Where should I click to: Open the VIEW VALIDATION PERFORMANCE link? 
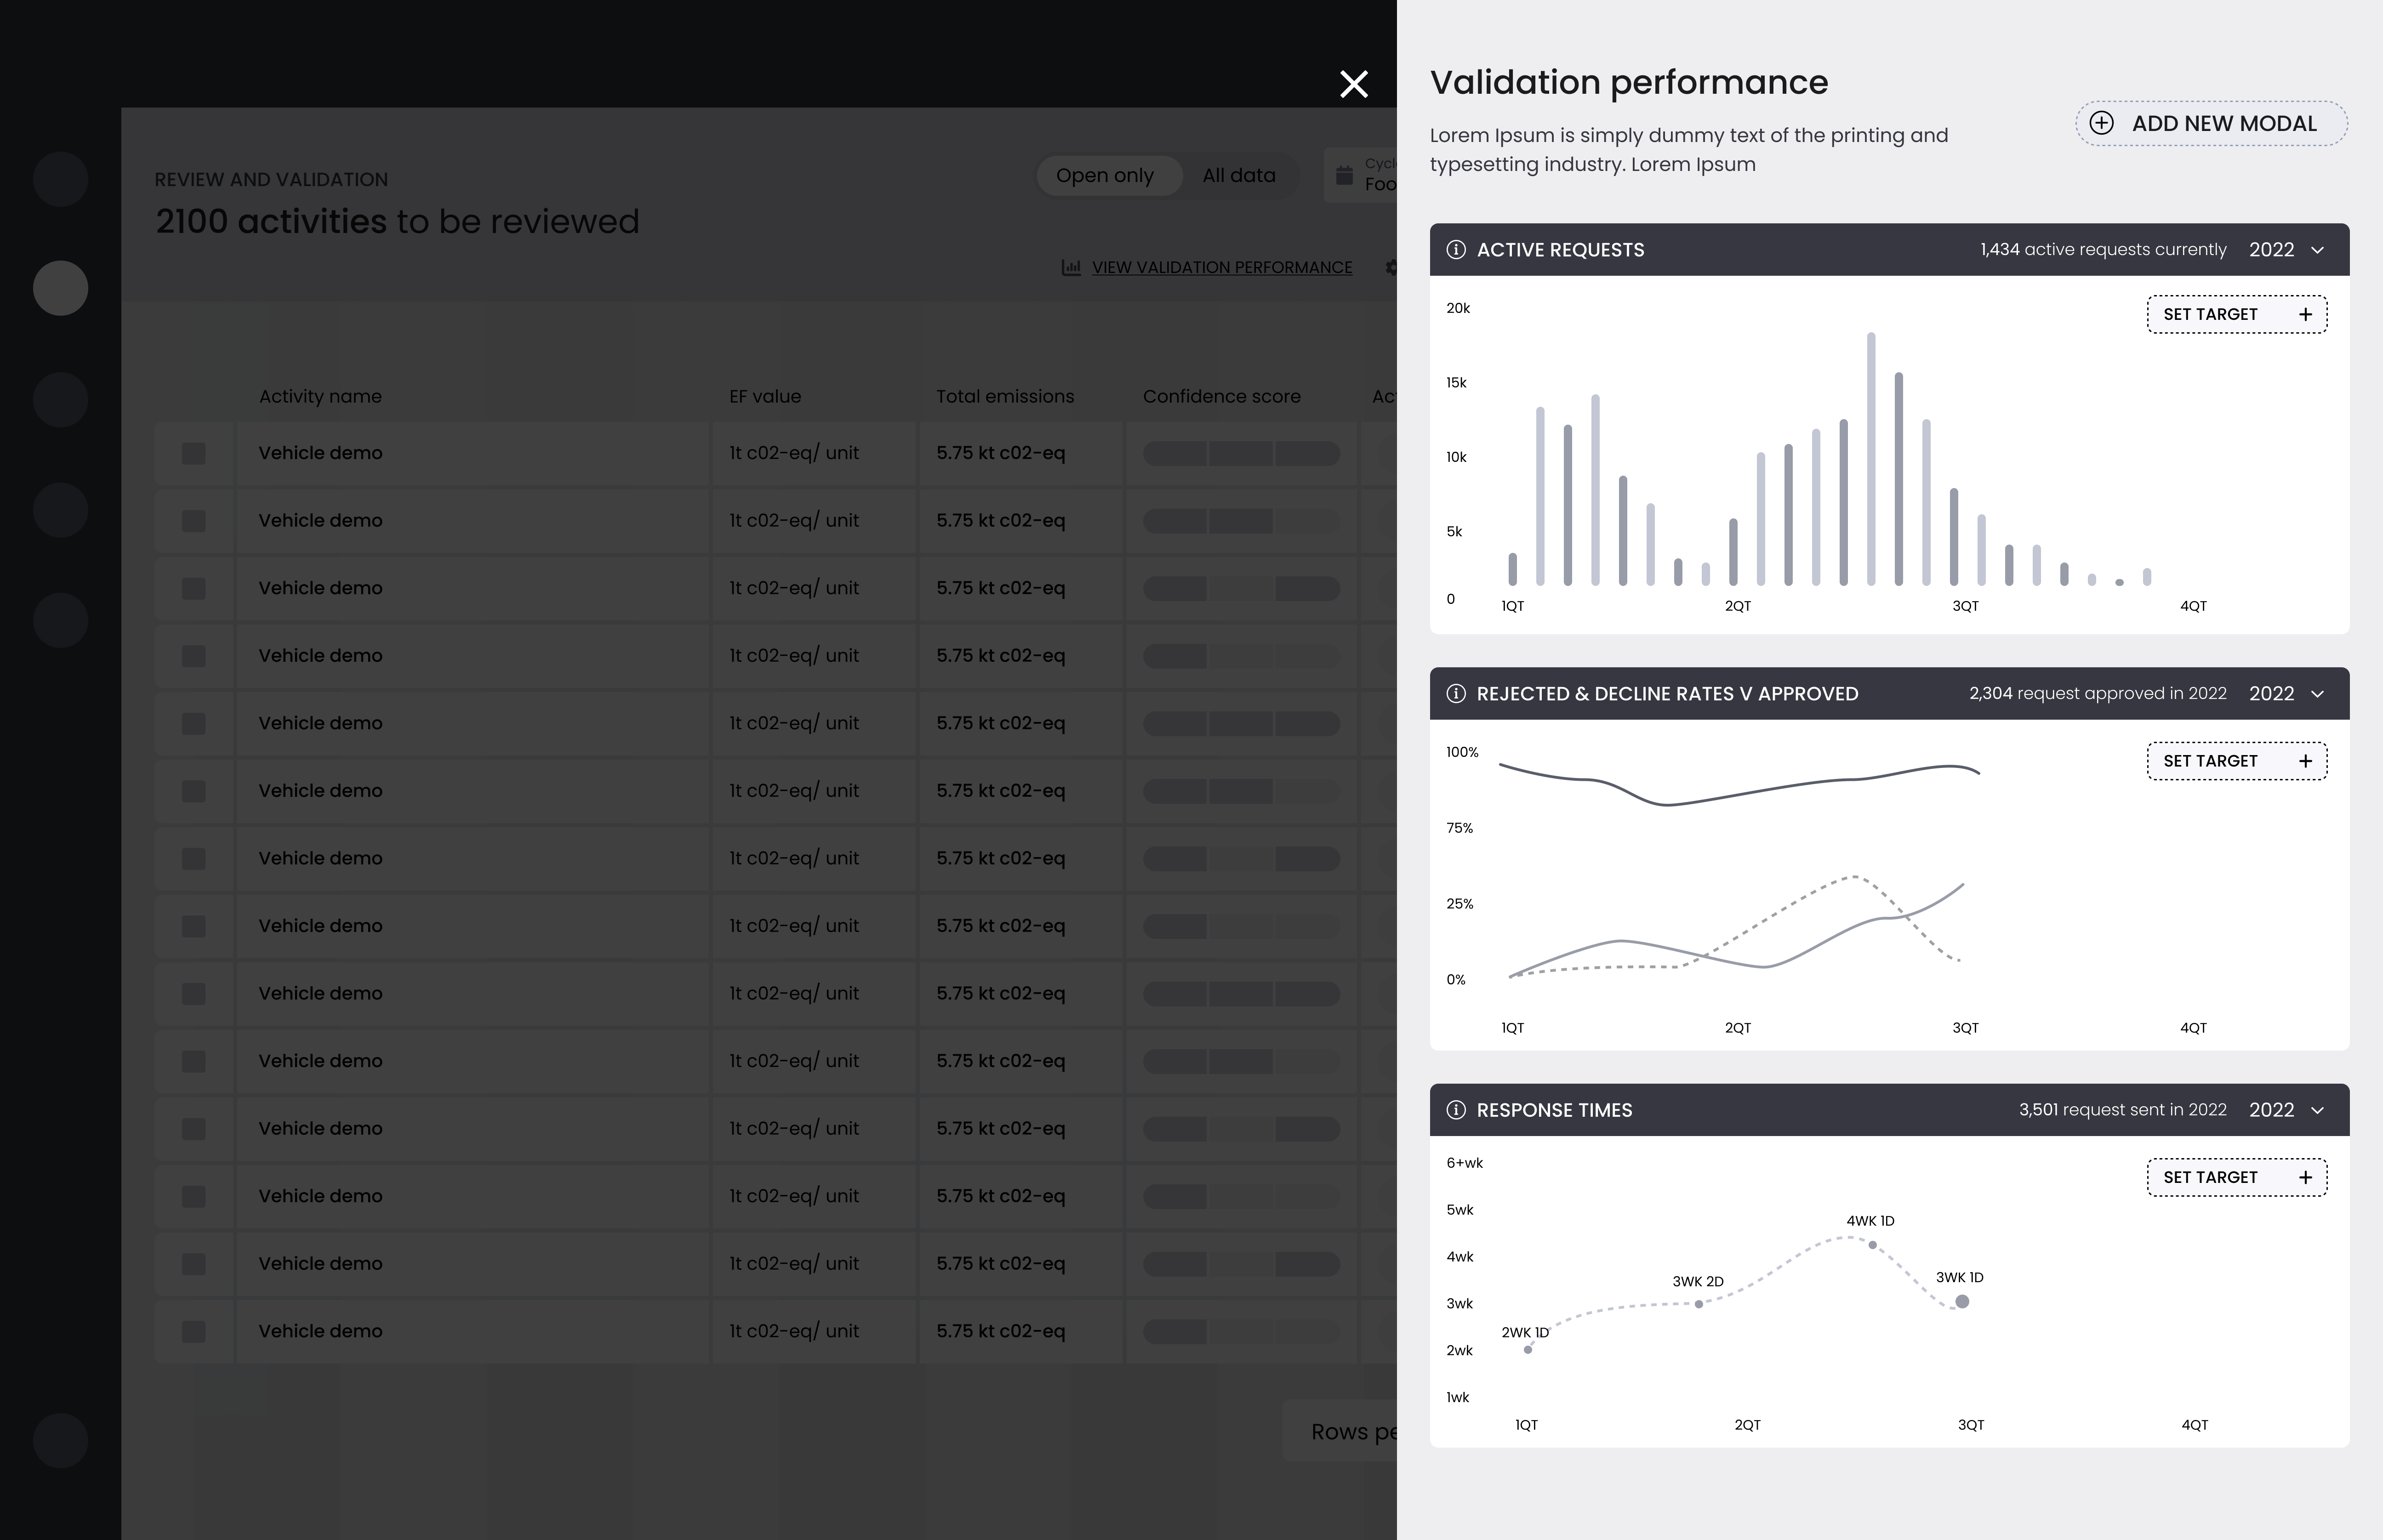pyautogui.click(x=1222, y=267)
